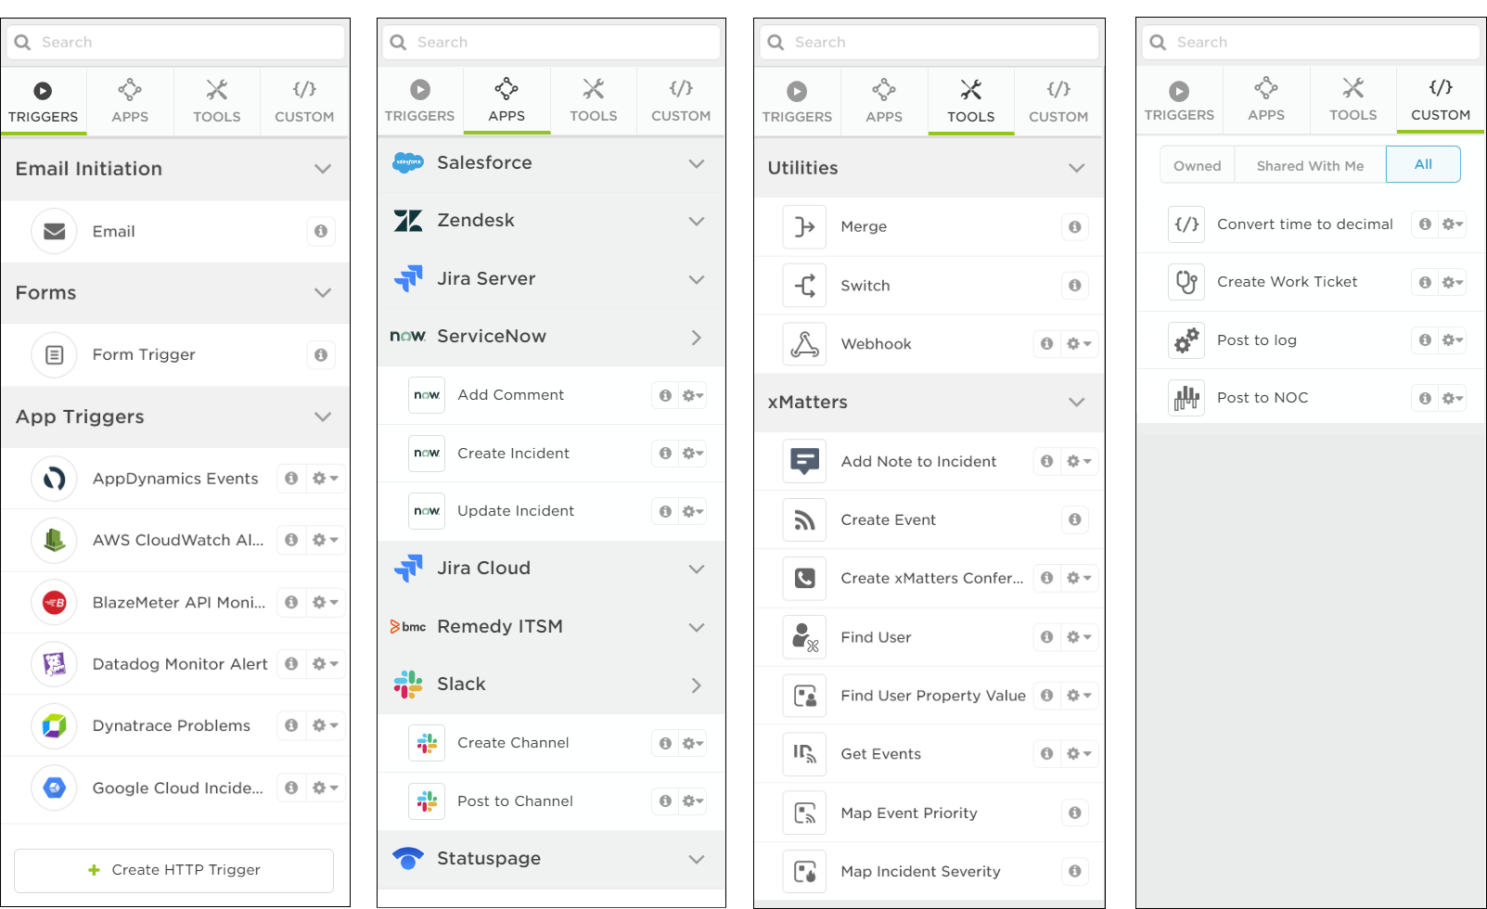The image size is (1487, 909).
Task: Select the All filter for custom steps
Action: (1423, 164)
